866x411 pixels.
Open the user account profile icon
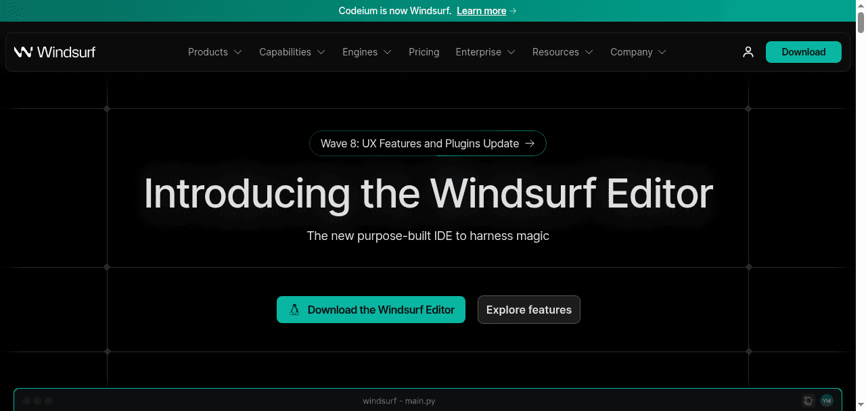pyautogui.click(x=748, y=52)
